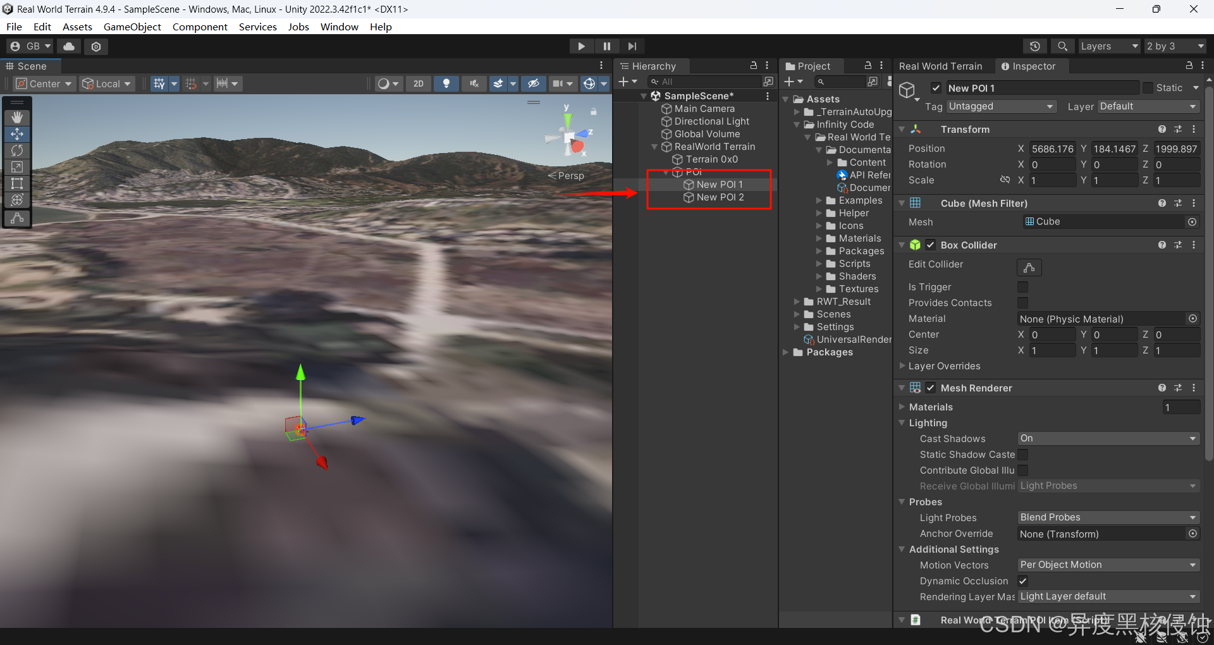This screenshot has width=1214, height=645.
Task: Enable the Static checkbox
Action: coord(1148,88)
